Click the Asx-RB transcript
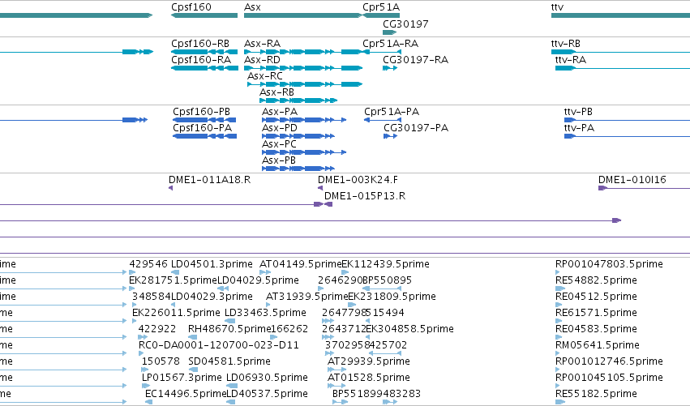 click(x=276, y=92)
